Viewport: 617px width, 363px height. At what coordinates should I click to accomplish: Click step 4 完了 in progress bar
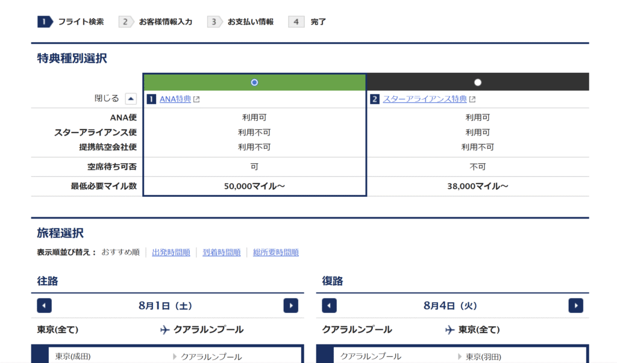308,22
